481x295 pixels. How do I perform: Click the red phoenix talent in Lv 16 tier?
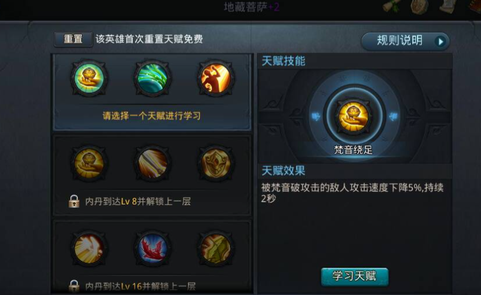(x=153, y=249)
